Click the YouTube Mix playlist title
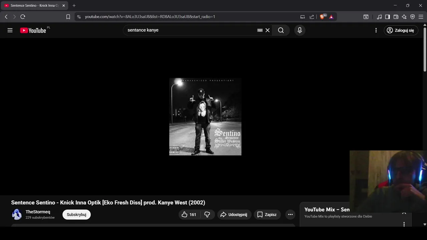427x240 pixels. click(x=327, y=210)
